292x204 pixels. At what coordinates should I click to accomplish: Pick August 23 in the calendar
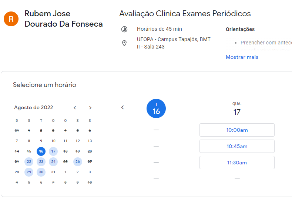click(41, 161)
